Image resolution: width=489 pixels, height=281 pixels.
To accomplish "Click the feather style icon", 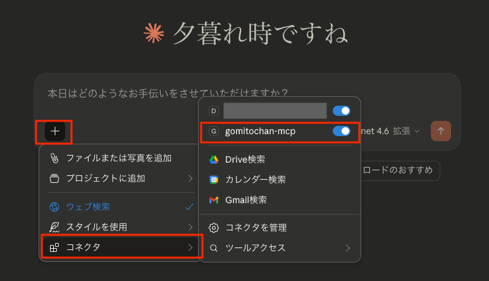I will coord(54,227).
